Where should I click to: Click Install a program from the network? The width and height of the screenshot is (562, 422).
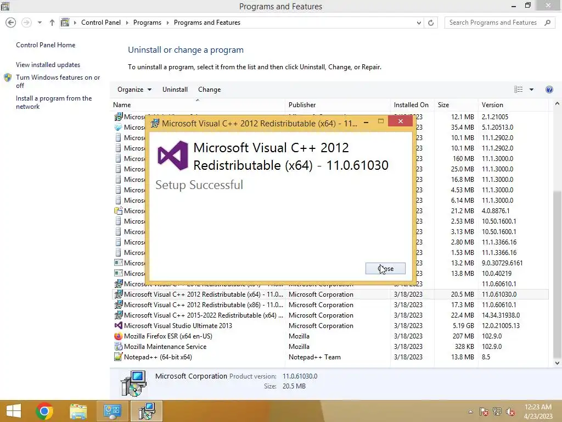54,102
